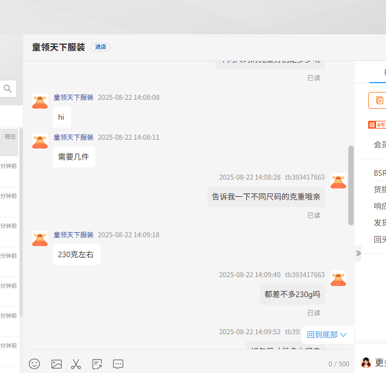This screenshot has width=386, height=373.
Task: Click the search magnifier icon
Action: (8, 89)
